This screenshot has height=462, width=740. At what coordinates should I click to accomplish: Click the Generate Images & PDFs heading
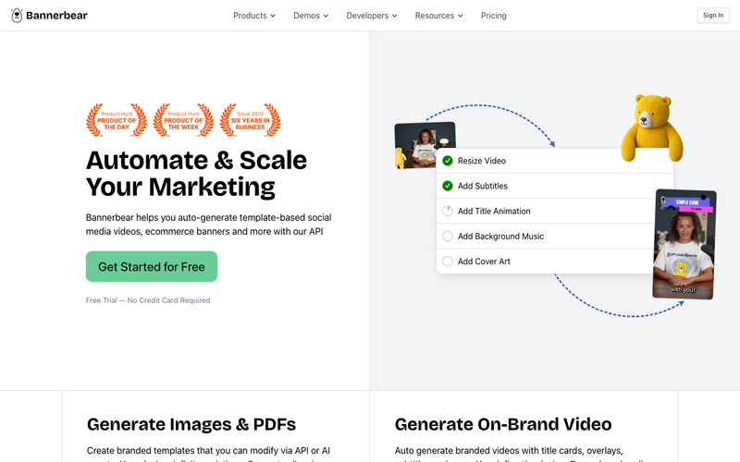point(191,424)
